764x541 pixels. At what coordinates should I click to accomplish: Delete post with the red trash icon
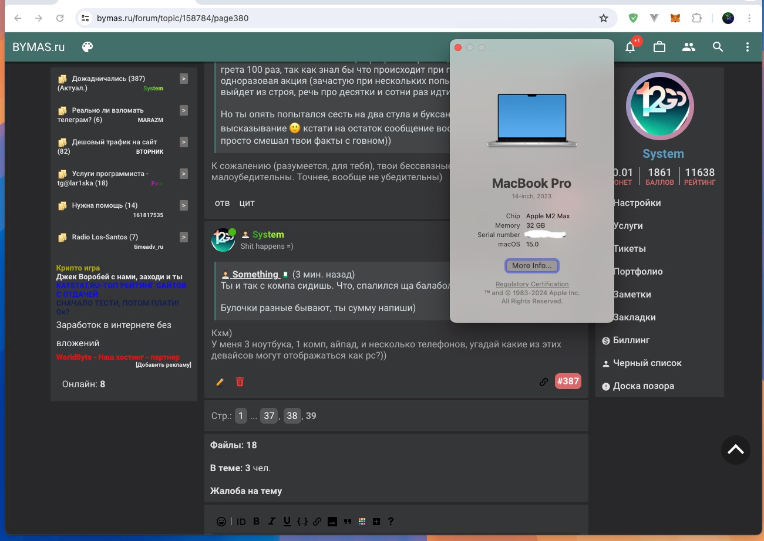click(x=240, y=382)
